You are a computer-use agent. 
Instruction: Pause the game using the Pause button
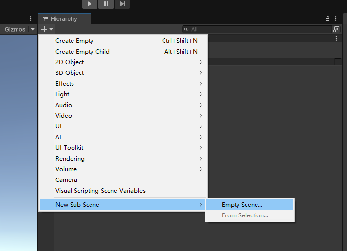106,4
